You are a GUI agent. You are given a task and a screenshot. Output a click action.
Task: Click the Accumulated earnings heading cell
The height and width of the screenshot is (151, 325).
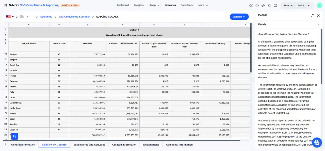click(215, 46)
